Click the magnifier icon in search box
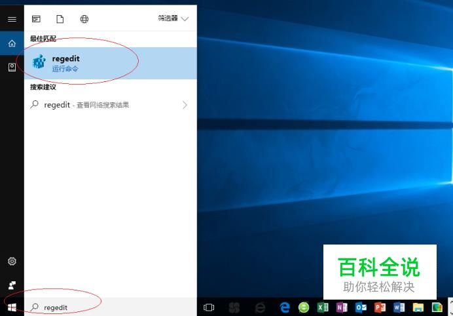The height and width of the screenshot is (316, 453). (35, 307)
